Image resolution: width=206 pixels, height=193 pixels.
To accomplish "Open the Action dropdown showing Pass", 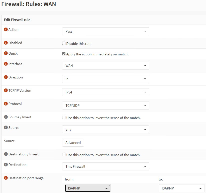I will click(106, 31).
